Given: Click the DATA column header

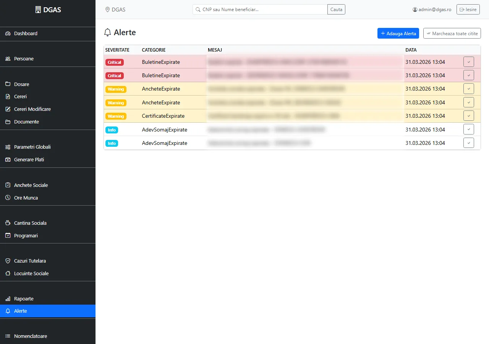Looking at the screenshot, I should click(x=411, y=50).
